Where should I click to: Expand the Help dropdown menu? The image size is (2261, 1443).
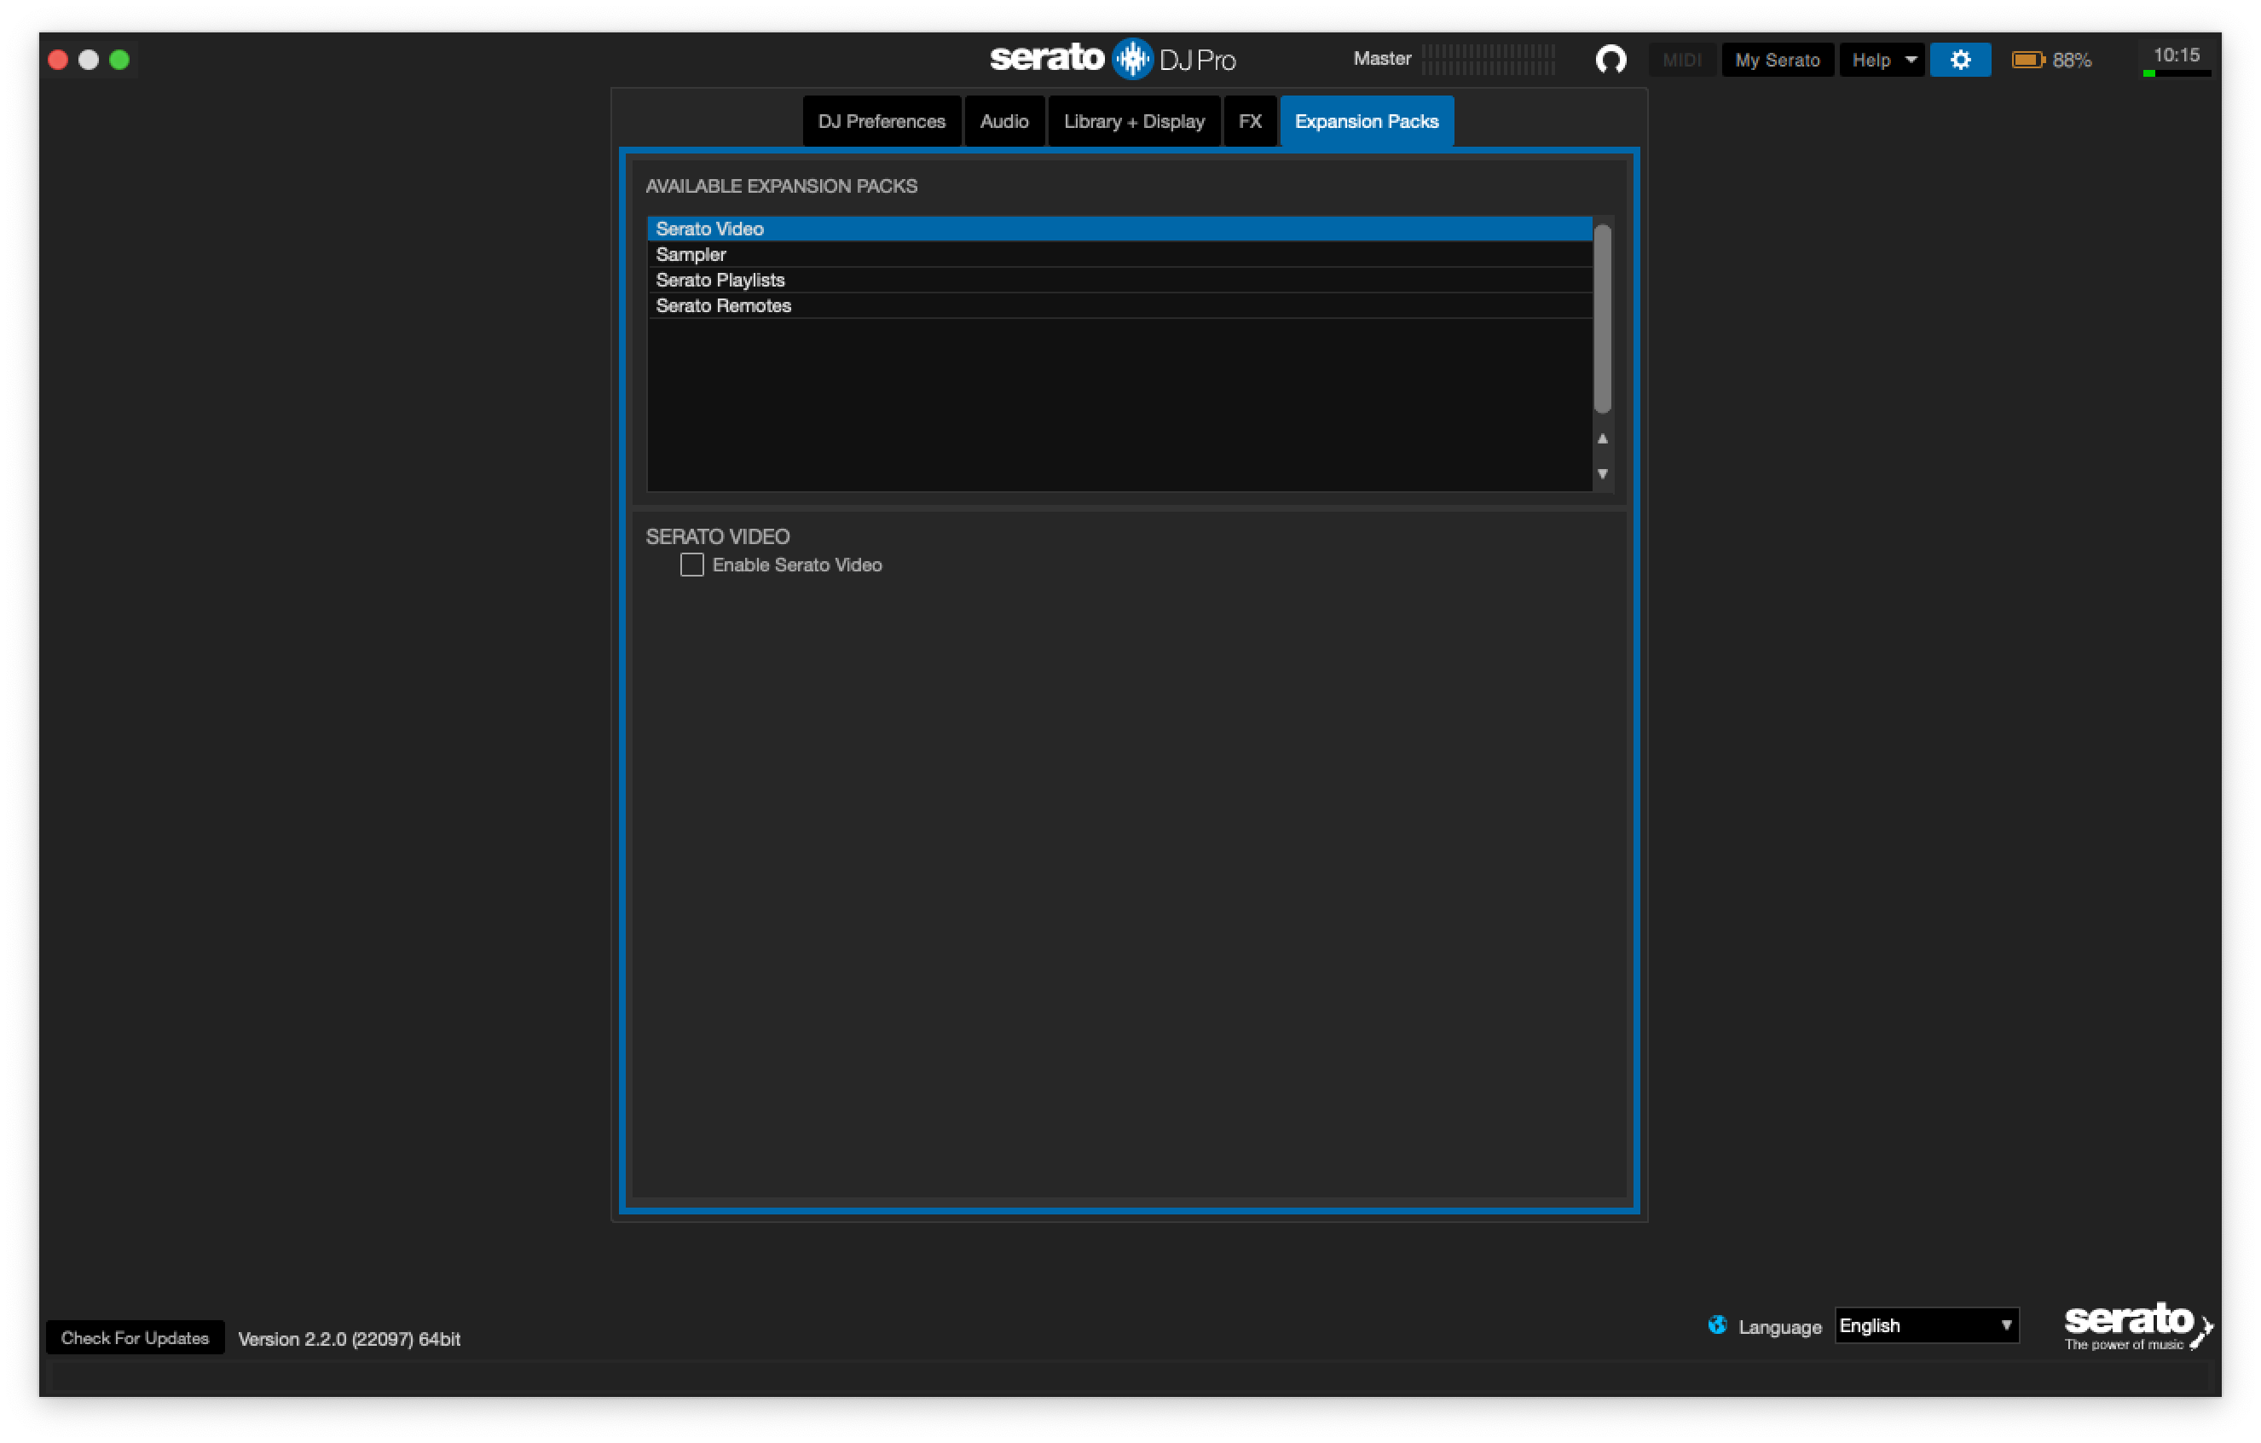[x=1882, y=60]
